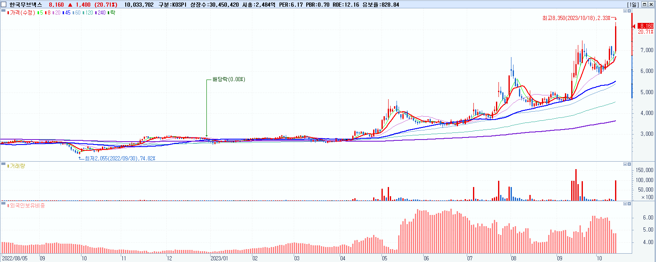Click the 거래량 volume indicator label
The width and height of the screenshot is (656, 262).
16,166
